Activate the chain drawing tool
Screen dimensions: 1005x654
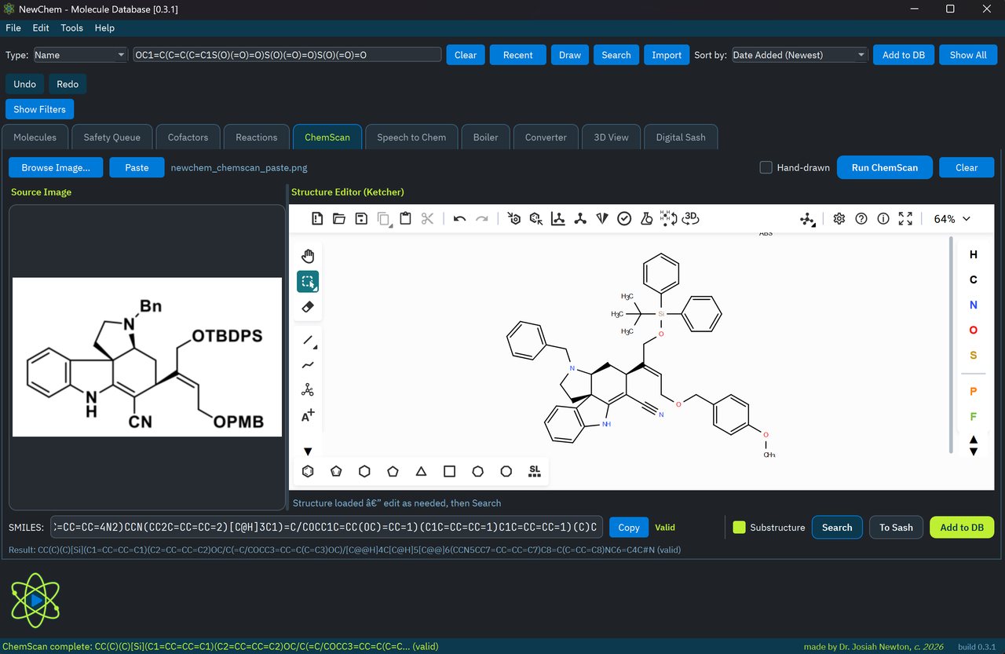click(308, 364)
